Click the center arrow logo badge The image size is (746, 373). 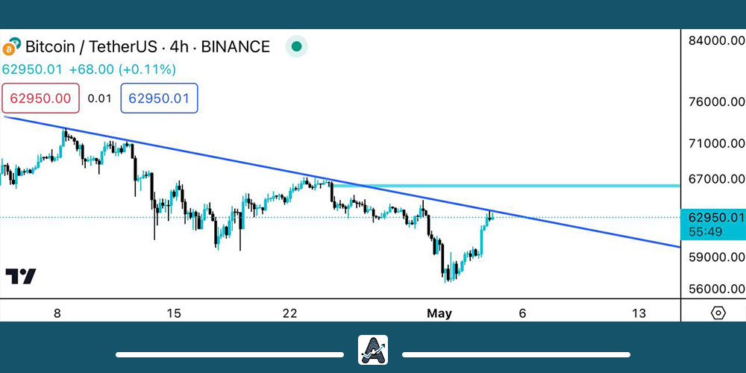tap(373, 350)
